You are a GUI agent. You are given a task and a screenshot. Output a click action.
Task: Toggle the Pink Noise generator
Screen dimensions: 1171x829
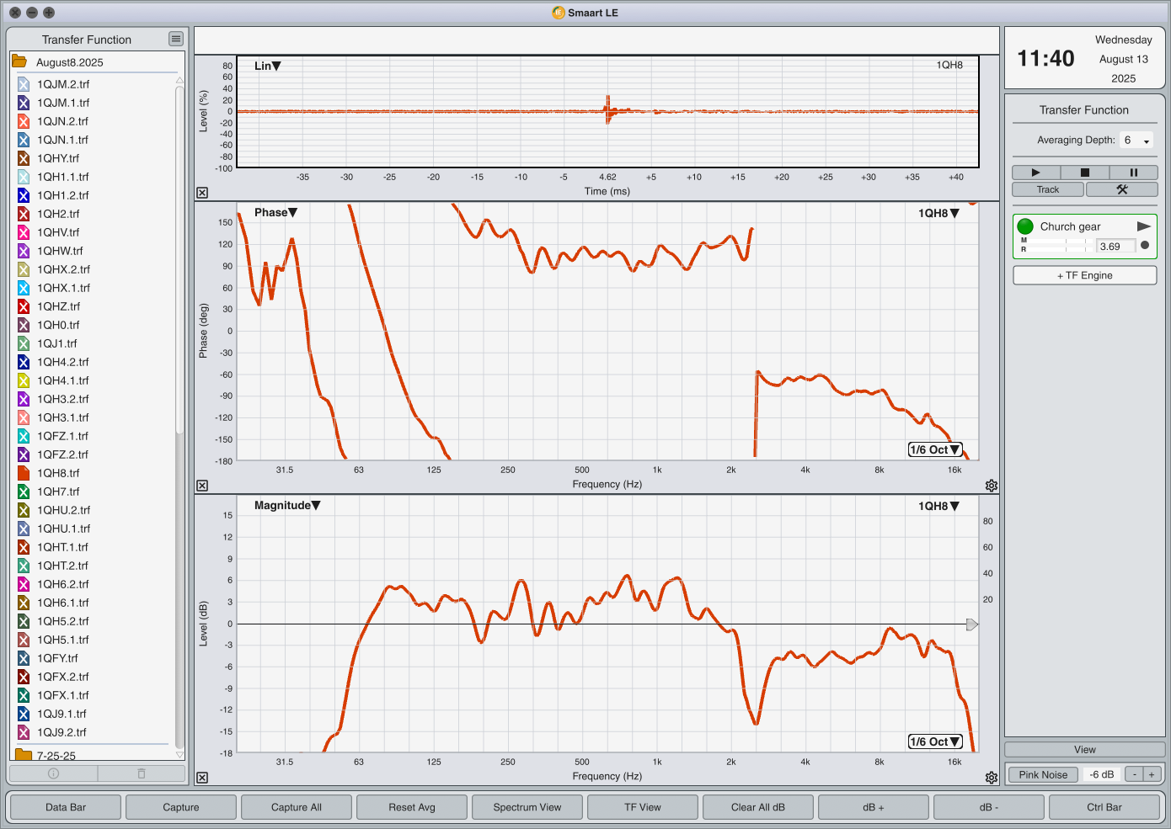tap(1043, 774)
